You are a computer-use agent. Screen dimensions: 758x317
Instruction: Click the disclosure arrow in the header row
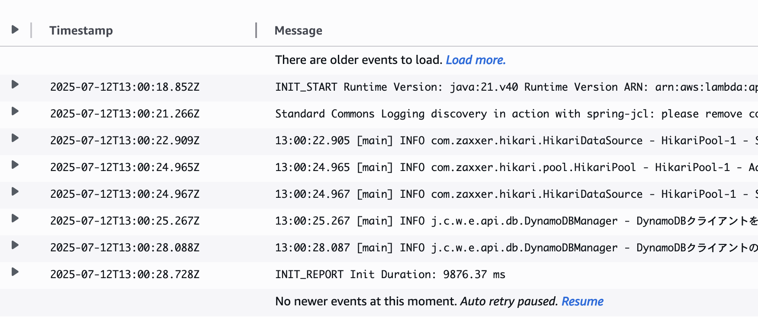(15, 29)
